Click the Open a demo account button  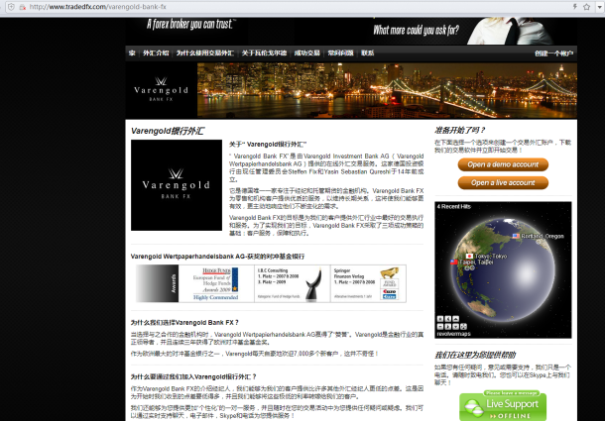click(503, 164)
